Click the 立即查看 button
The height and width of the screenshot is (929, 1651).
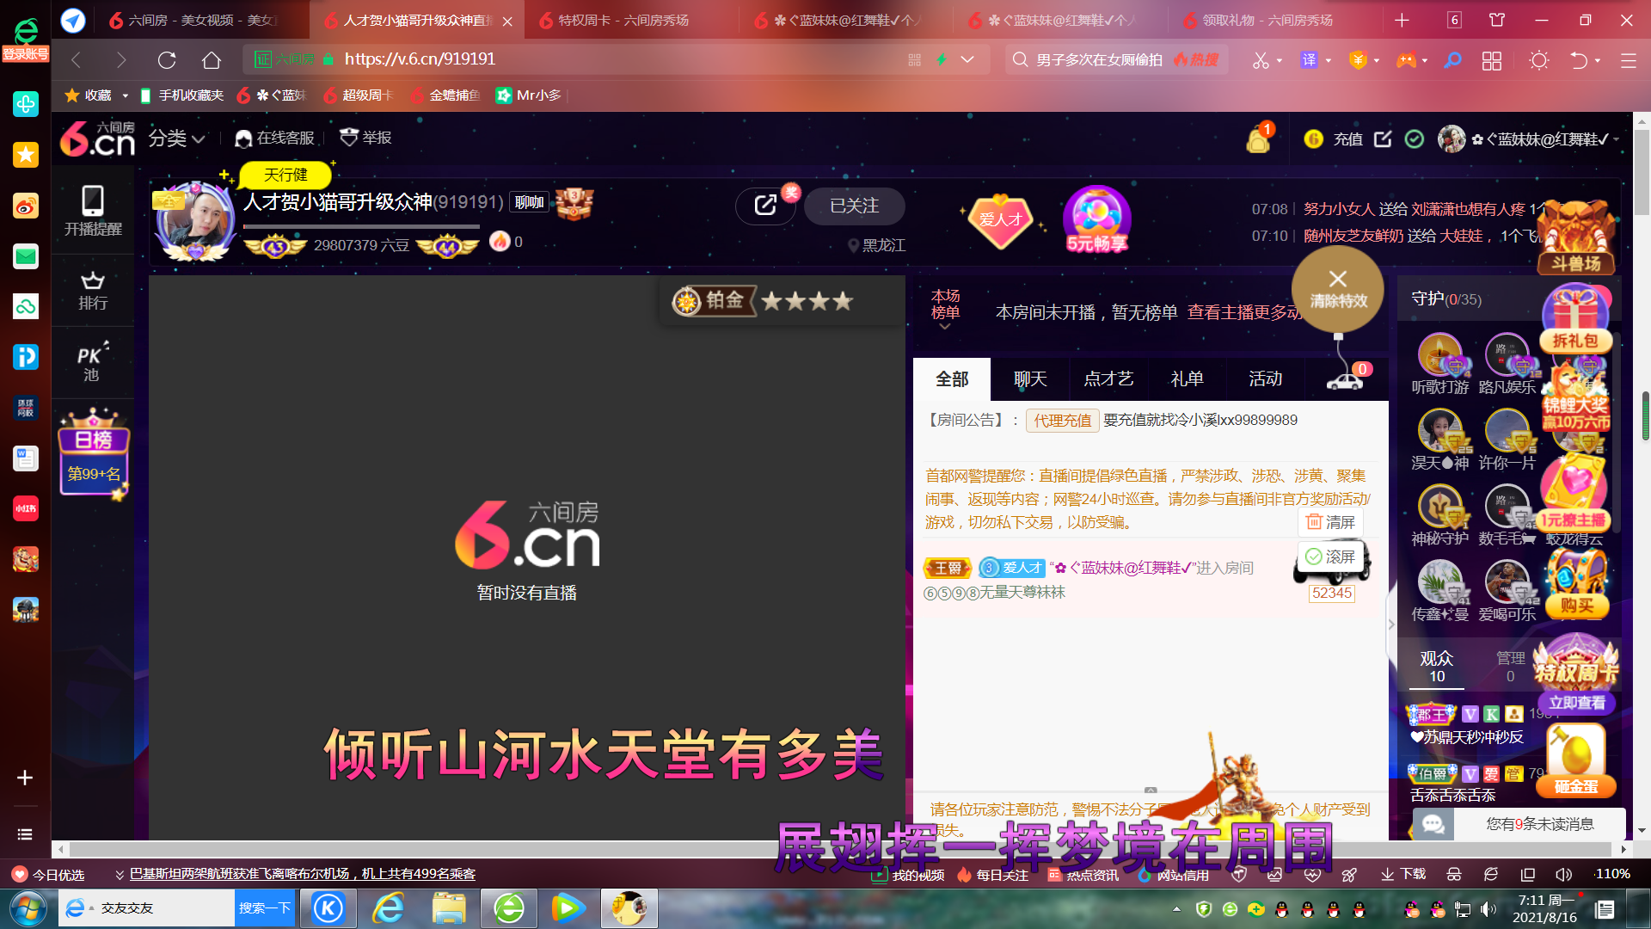[x=1576, y=703]
